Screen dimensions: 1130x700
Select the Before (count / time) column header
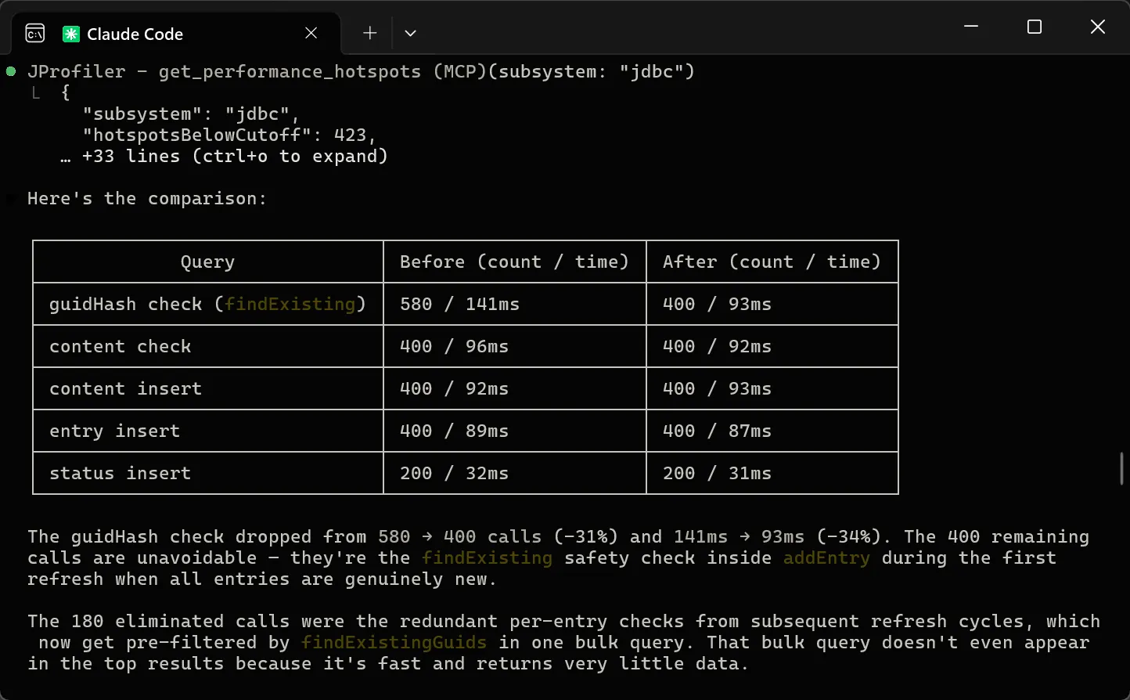[514, 262]
